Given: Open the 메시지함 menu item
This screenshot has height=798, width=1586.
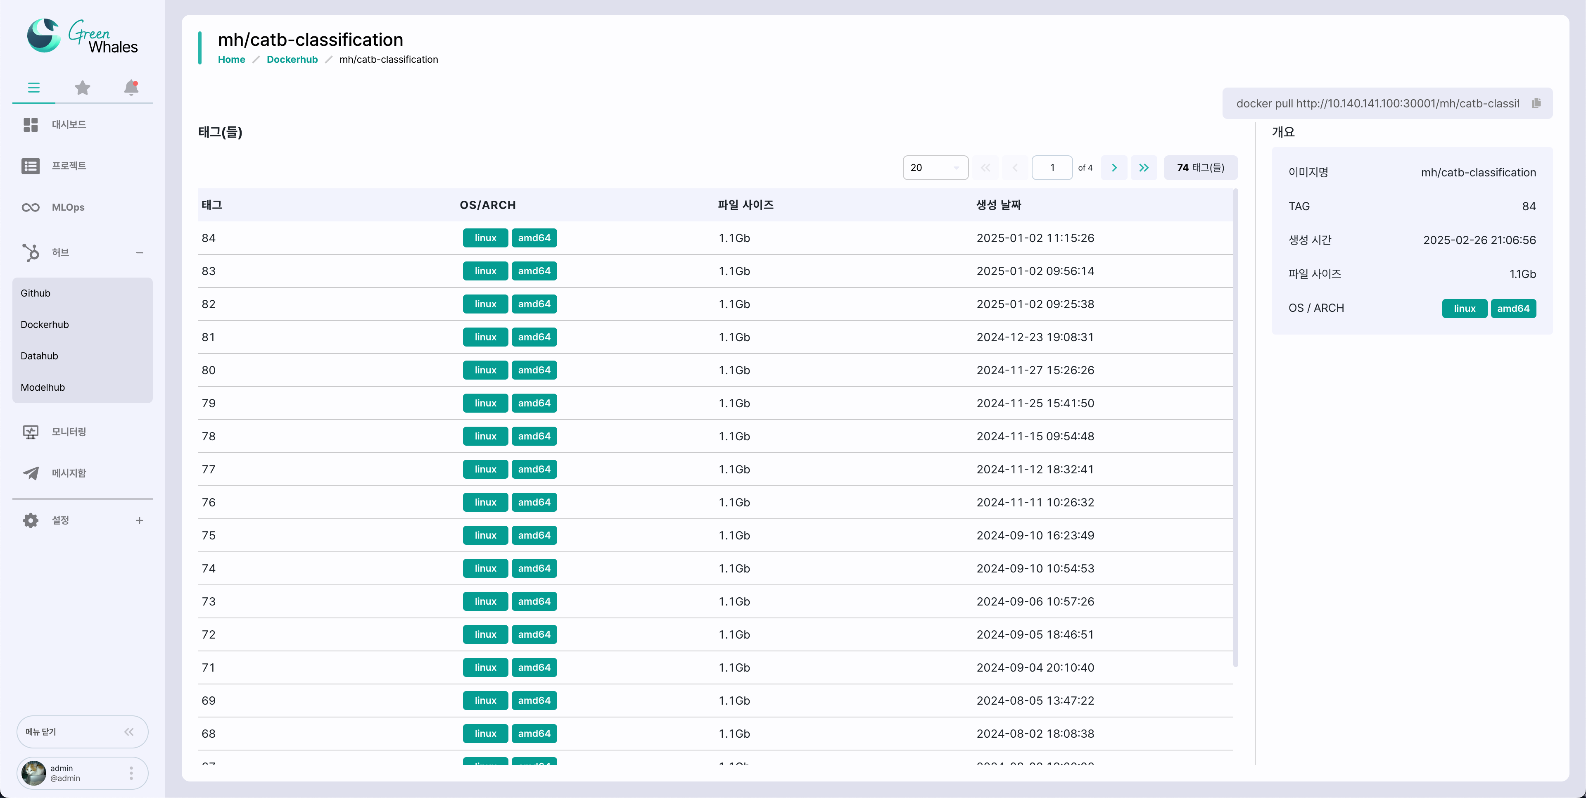Looking at the screenshot, I should pyautogui.click(x=69, y=473).
